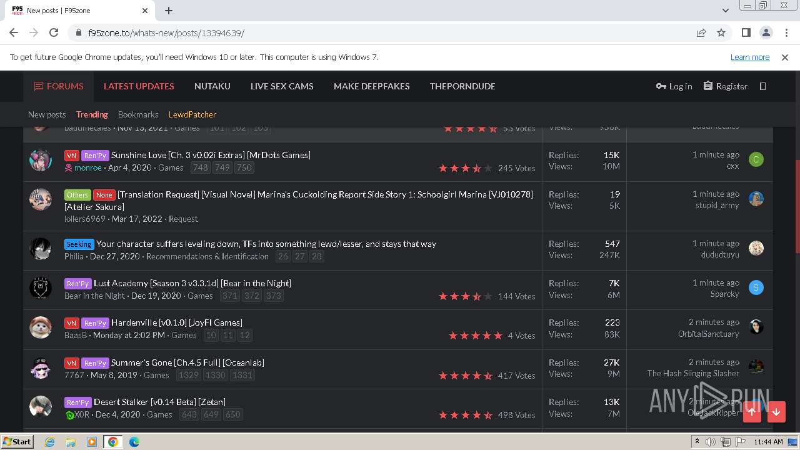Go to page 28 of Philia's thread
The image size is (800, 450).
317,256
